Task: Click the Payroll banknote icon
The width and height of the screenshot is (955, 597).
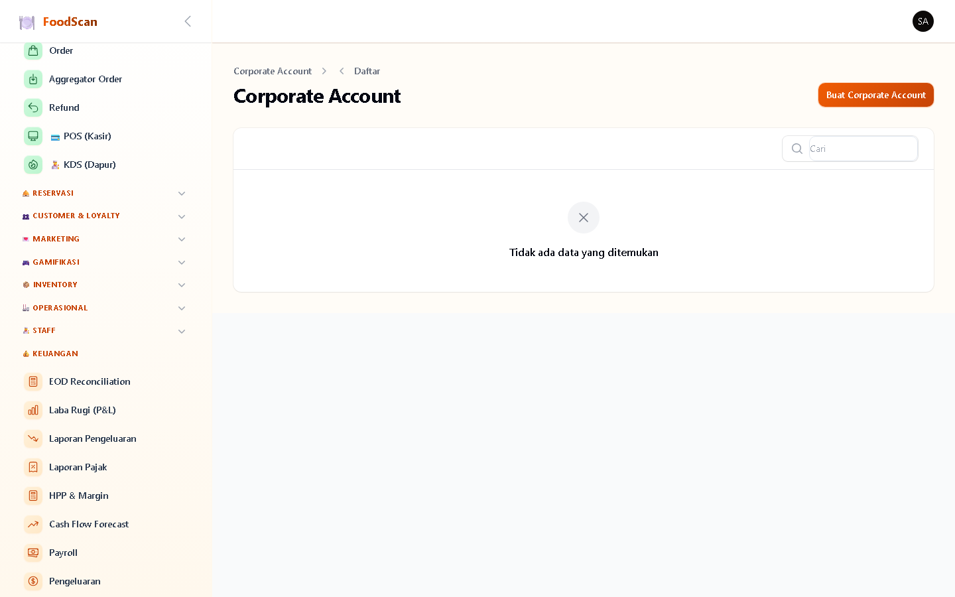Action: 33,553
